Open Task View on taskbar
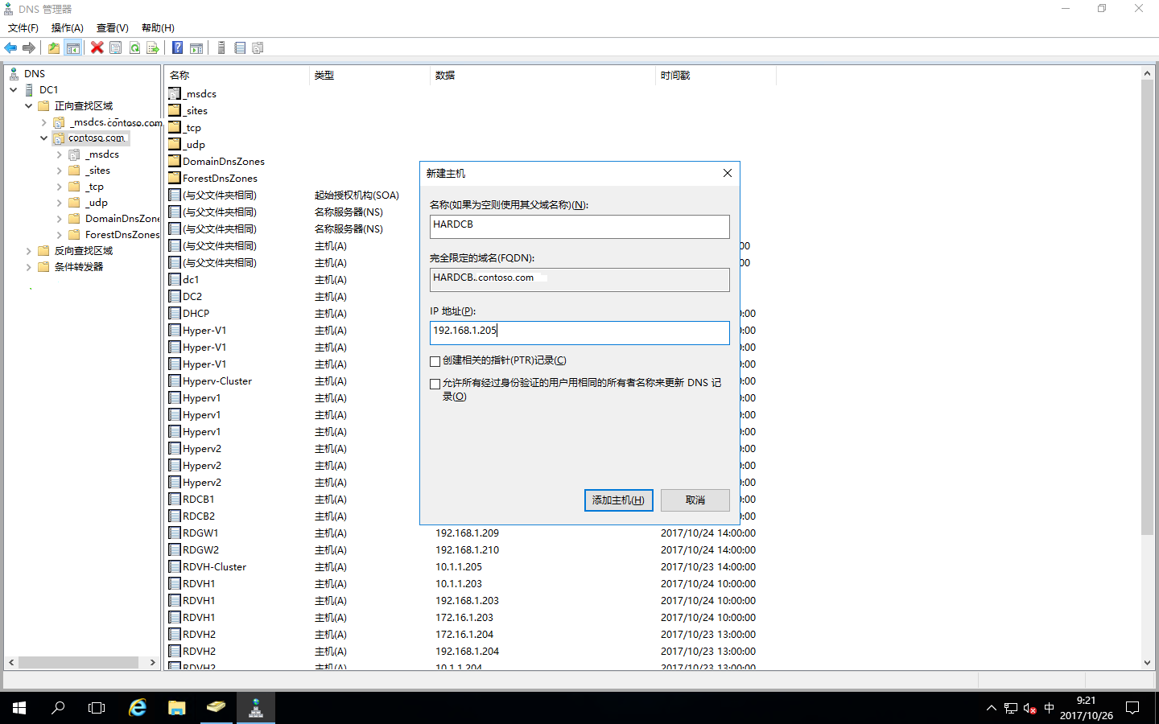This screenshot has height=724, width=1159. point(97,708)
